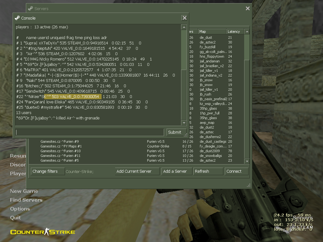Refresh the server list

208,171
